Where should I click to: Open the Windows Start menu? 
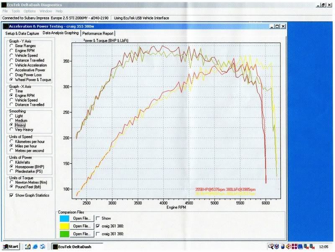pos(11,247)
